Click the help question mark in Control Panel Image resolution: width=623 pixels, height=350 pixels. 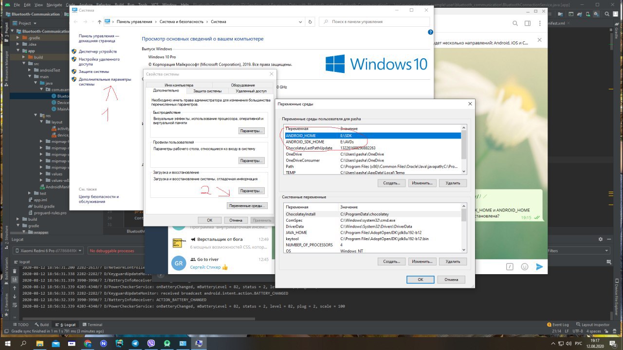(x=430, y=32)
